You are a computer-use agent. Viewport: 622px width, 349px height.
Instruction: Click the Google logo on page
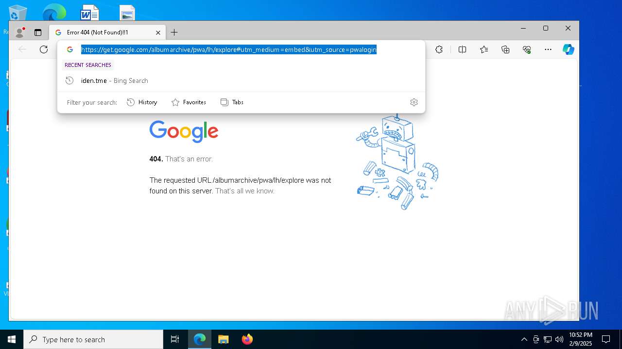[x=184, y=131]
